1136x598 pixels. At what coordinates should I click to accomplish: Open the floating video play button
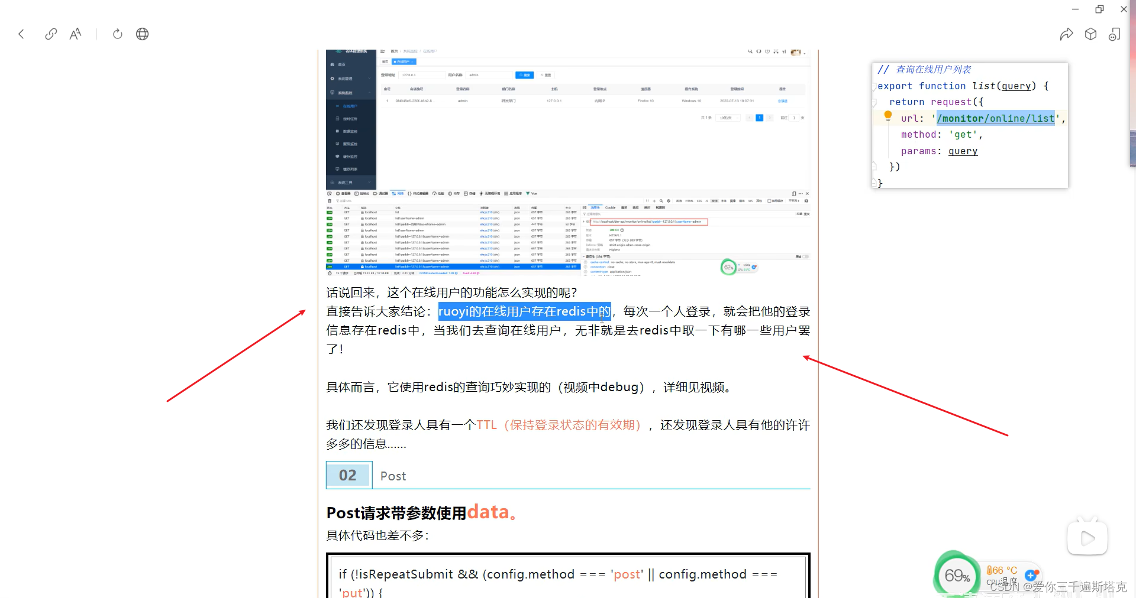tap(1087, 538)
